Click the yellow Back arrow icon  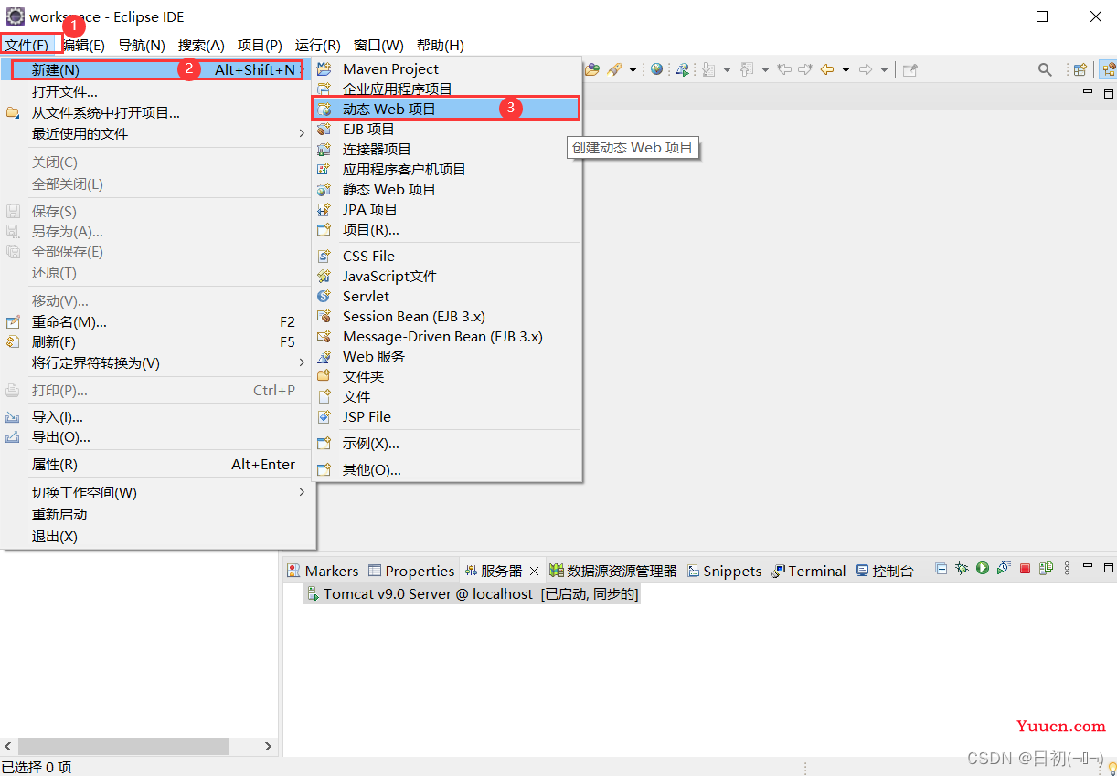[827, 69]
